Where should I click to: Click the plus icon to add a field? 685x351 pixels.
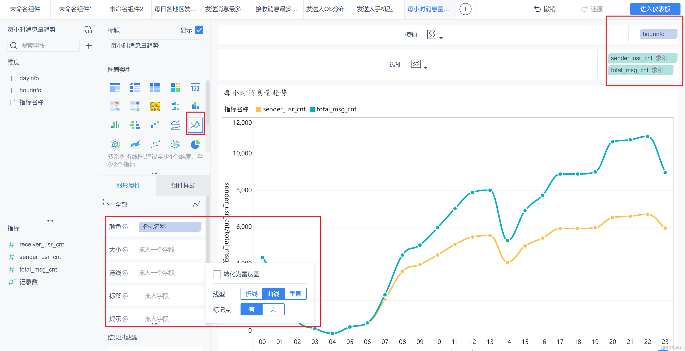tap(88, 46)
